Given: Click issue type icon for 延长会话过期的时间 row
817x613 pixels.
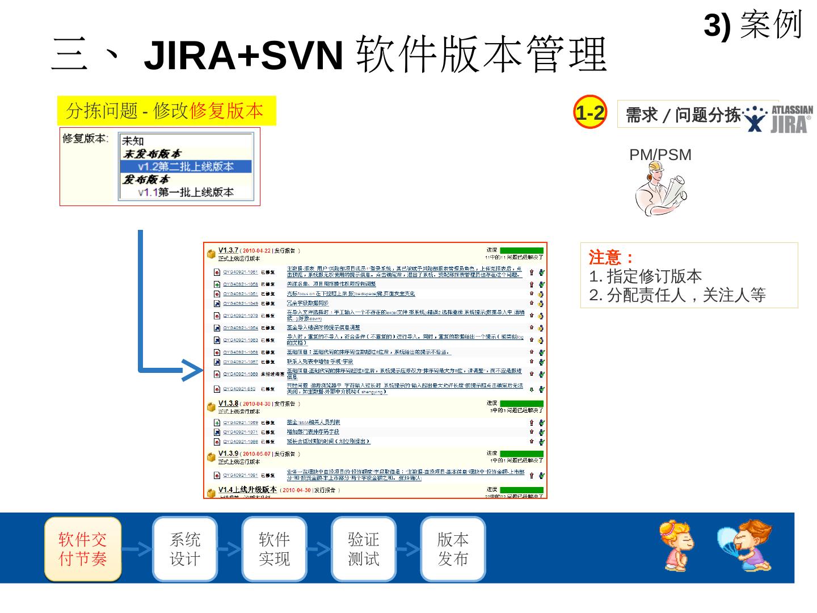Looking at the screenshot, I should pyautogui.click(x=217, y=442).
